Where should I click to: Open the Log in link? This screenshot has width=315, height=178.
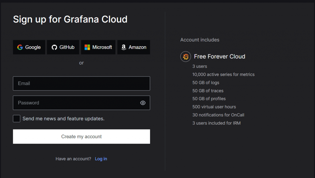tap(101, 159)
